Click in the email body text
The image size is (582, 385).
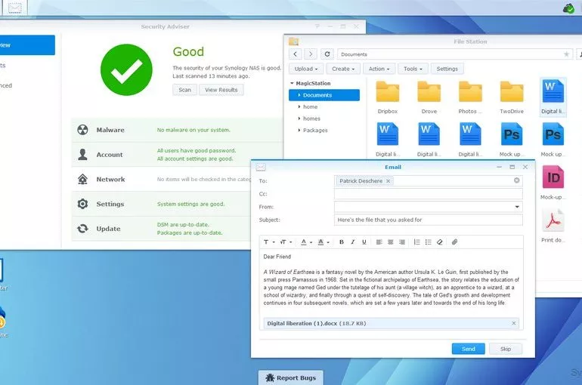tap(392, 287)
